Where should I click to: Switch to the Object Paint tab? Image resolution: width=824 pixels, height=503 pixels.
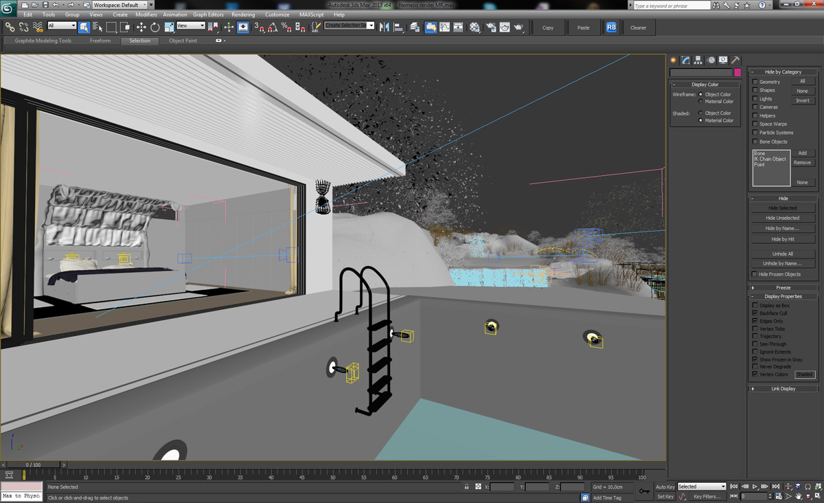pos(183,41)
